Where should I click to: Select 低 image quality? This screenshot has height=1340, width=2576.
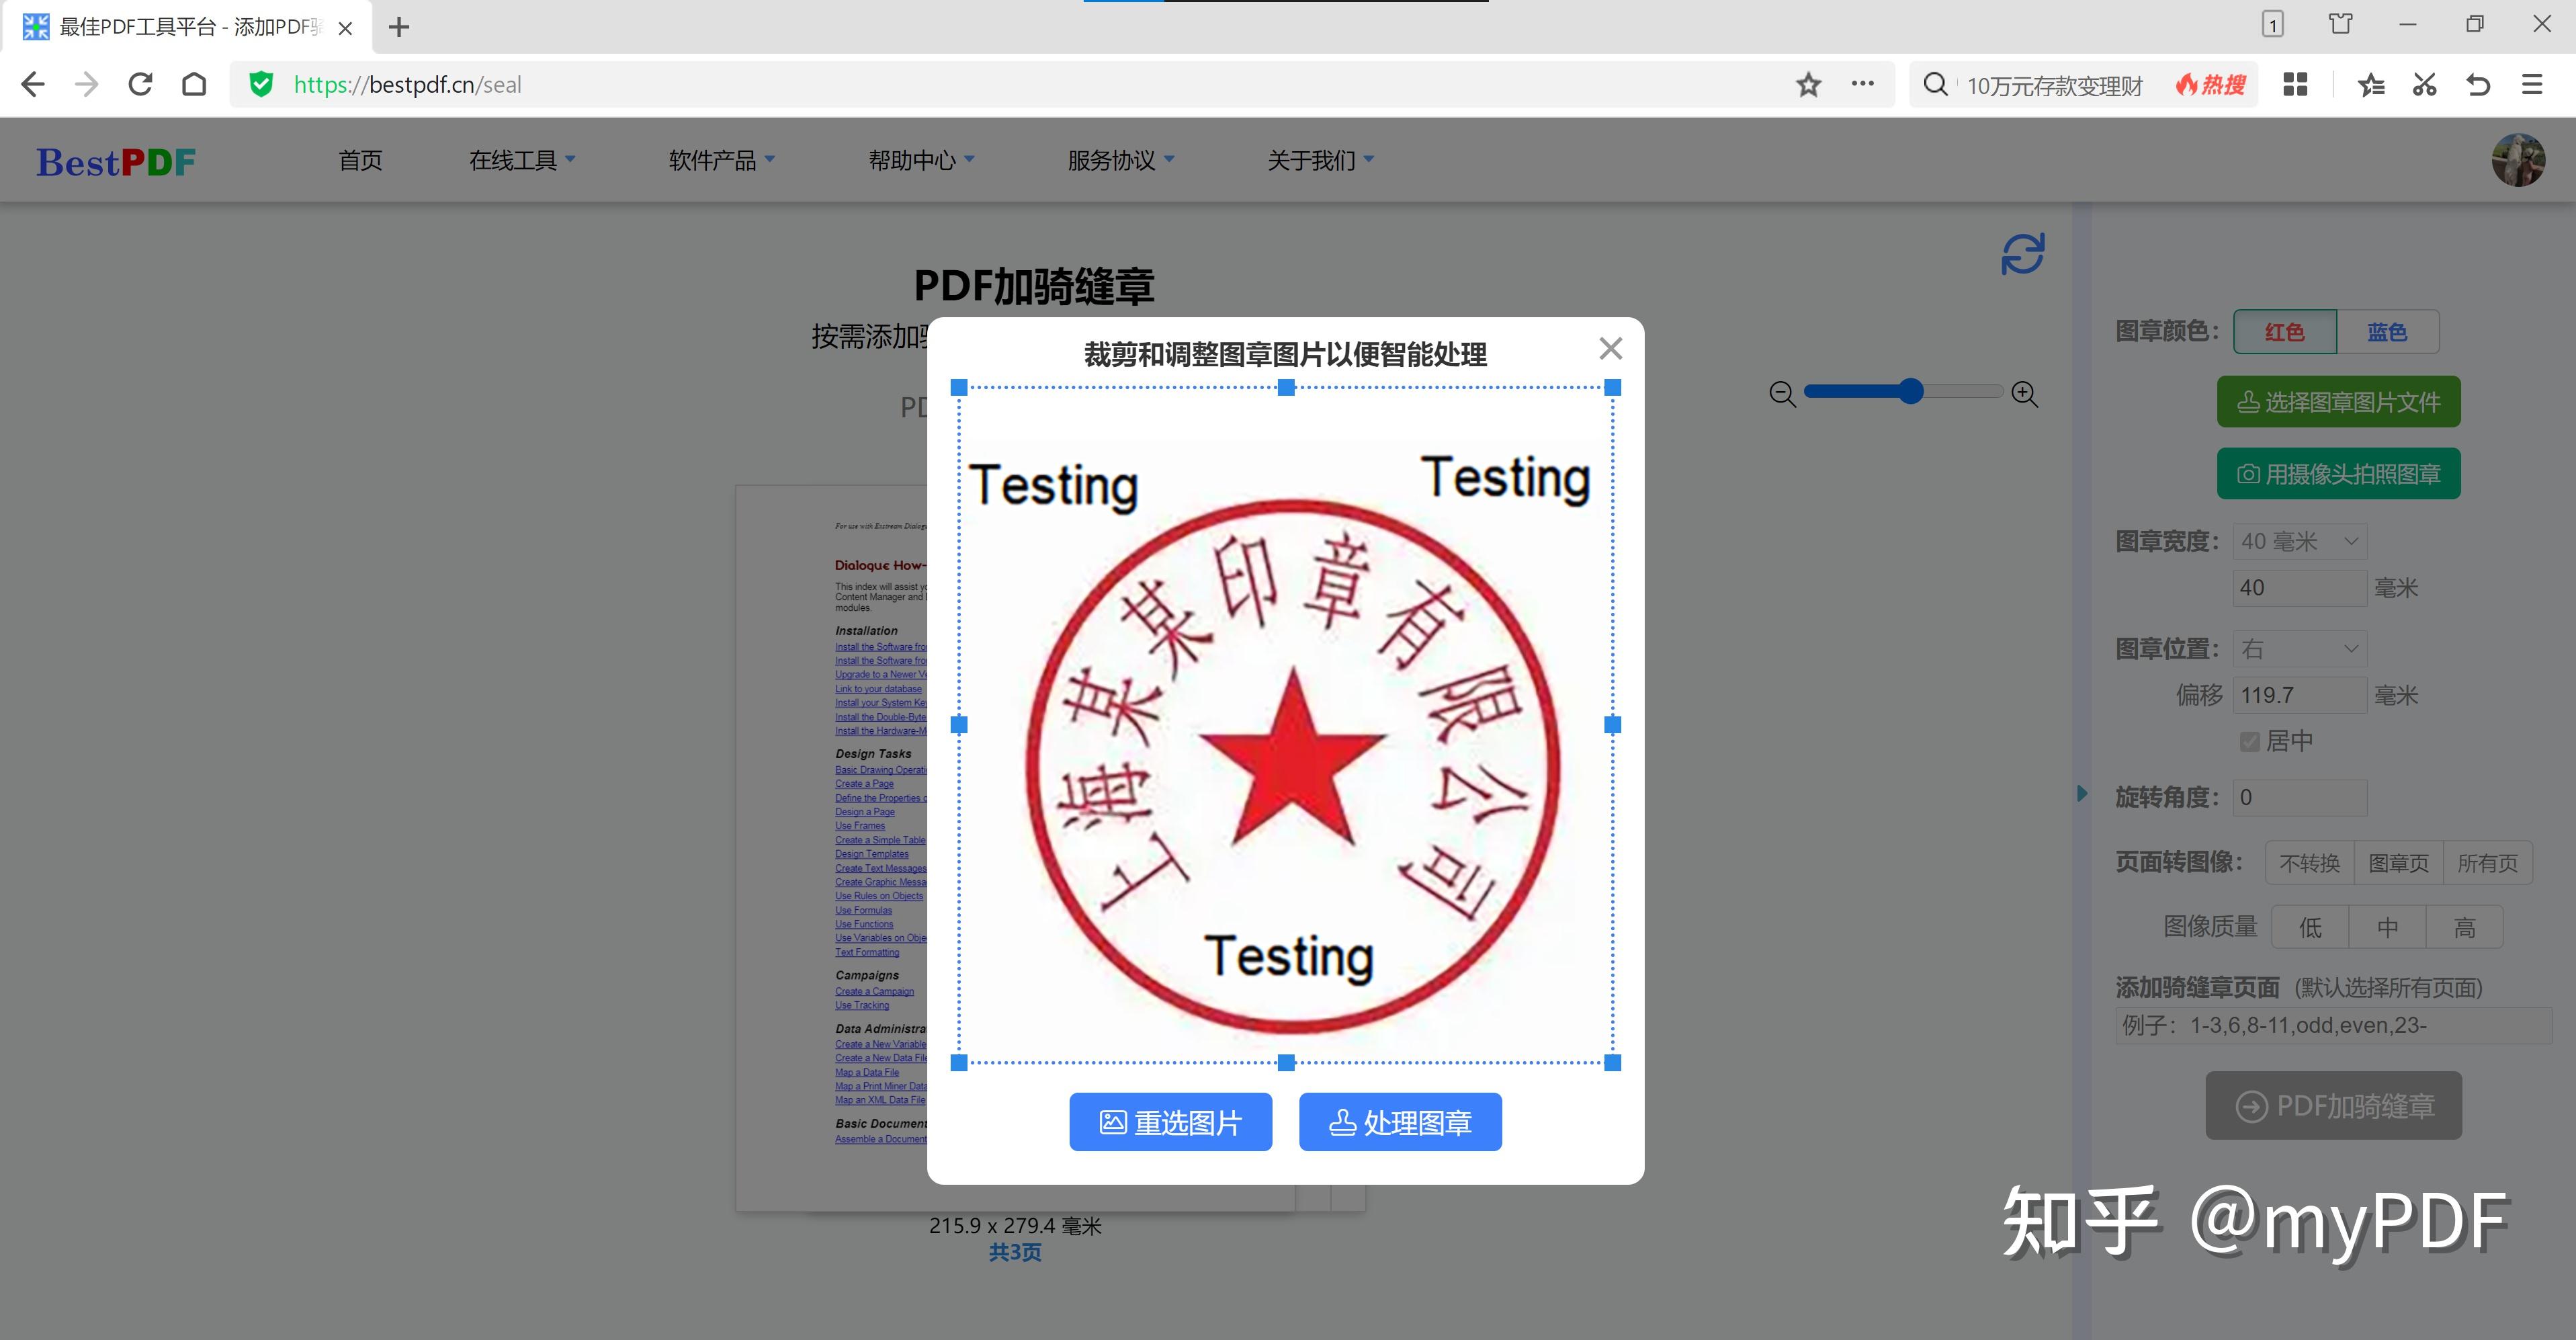(x=2310, y=927)
